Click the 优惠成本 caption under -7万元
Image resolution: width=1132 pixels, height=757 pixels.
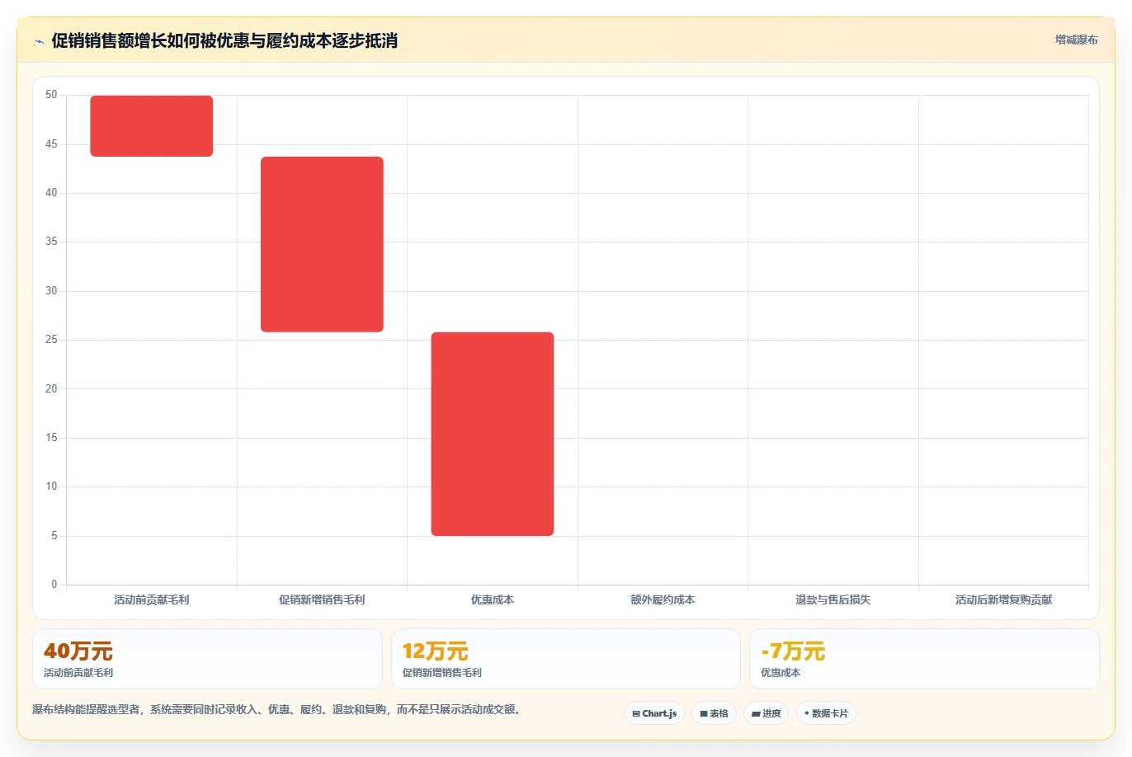point(781,673)
